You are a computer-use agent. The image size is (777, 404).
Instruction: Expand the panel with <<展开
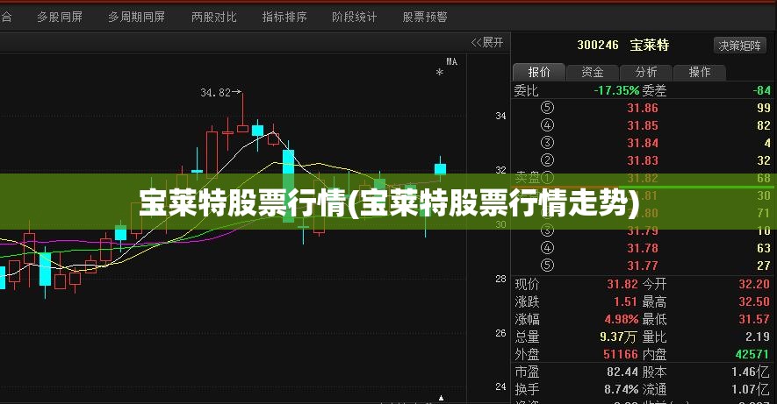(486, 43)
